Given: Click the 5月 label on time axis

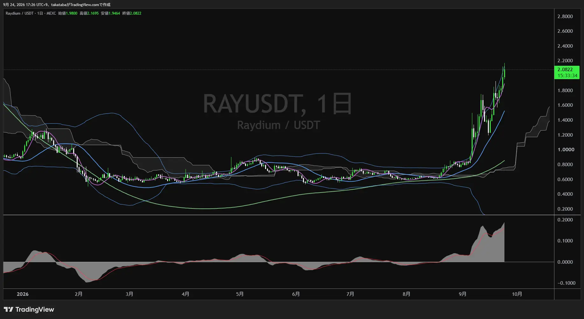Looking at the screenshot, I should [x=240, y=294].
